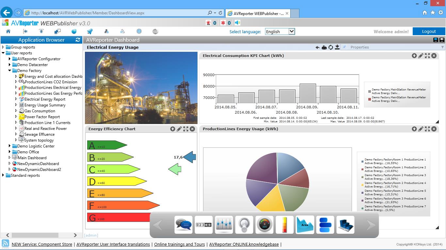Collapse the User reports tree node
Screen dimensions: 446x250
3,53
